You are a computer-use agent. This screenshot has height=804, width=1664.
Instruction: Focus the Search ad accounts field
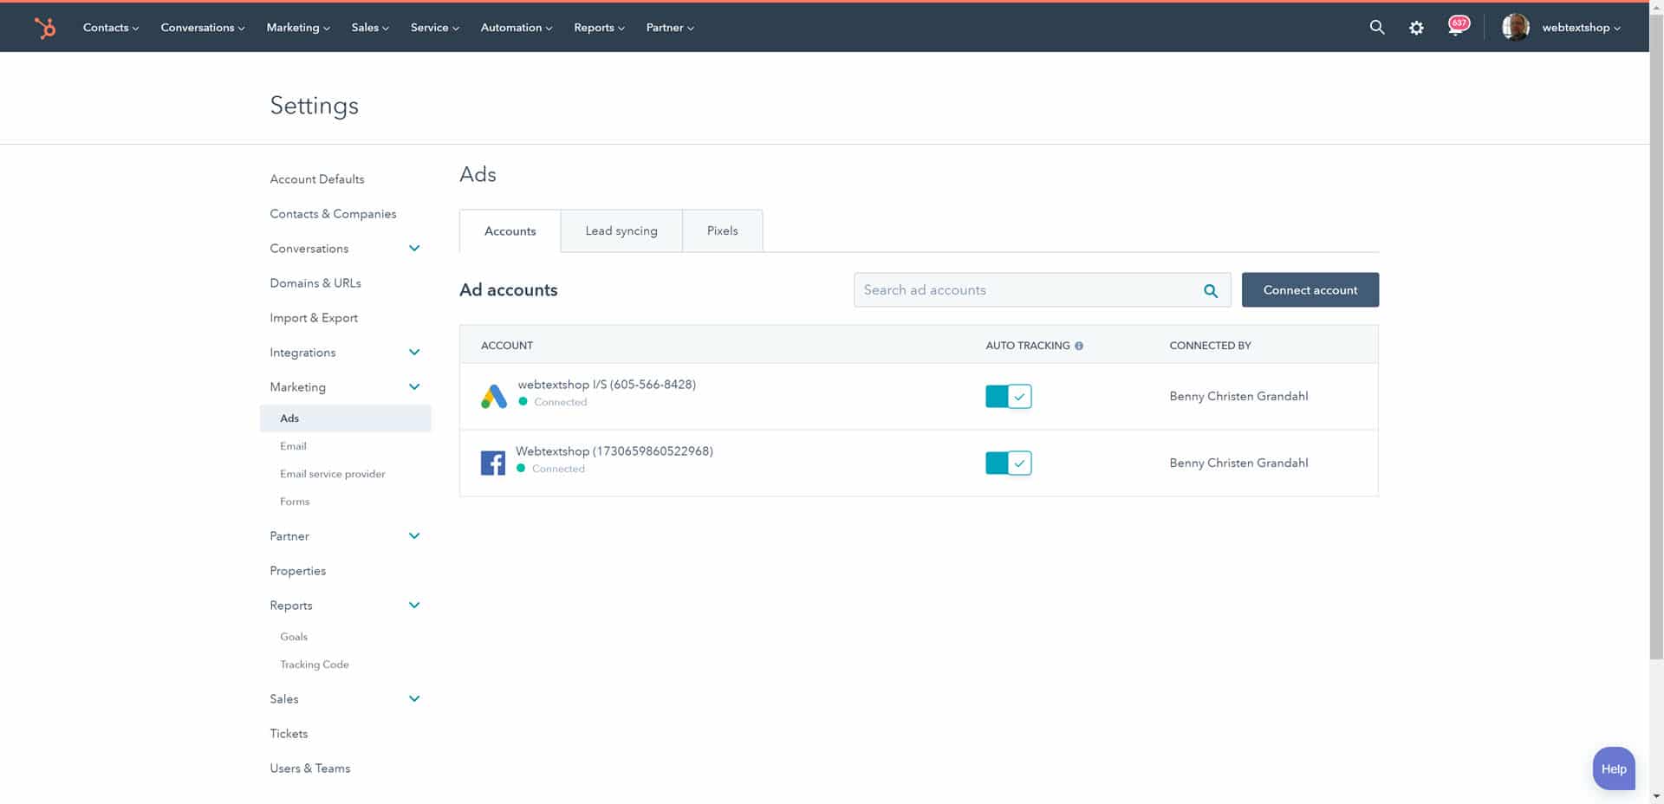pos(1023,290)
